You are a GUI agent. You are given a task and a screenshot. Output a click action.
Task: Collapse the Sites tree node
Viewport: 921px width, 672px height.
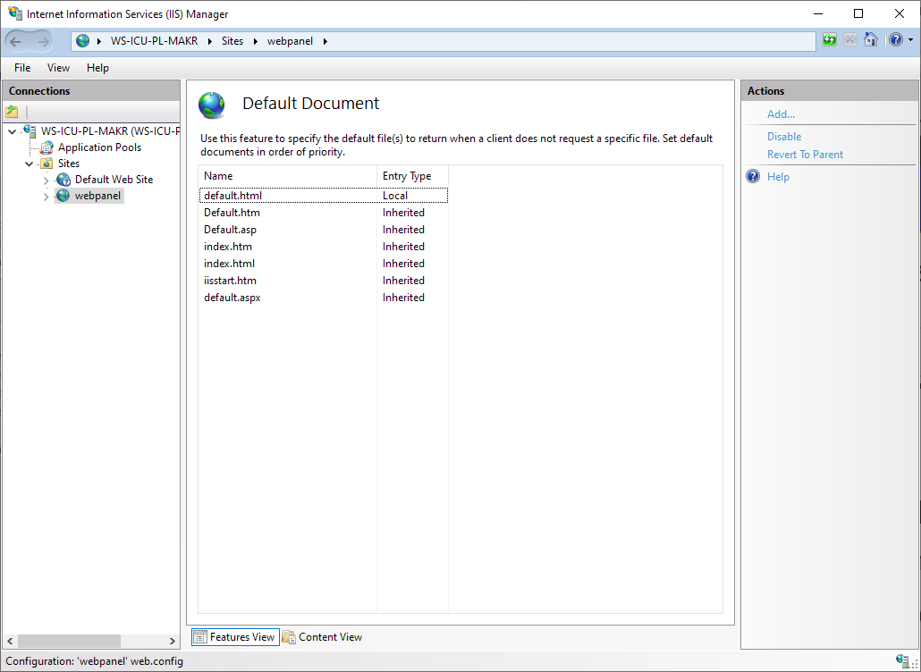[x=30, y=164]
